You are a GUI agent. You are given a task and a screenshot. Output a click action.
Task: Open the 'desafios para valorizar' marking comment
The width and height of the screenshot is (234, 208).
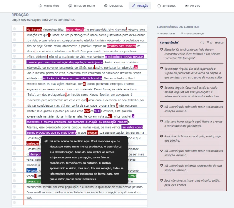[122, 46]
